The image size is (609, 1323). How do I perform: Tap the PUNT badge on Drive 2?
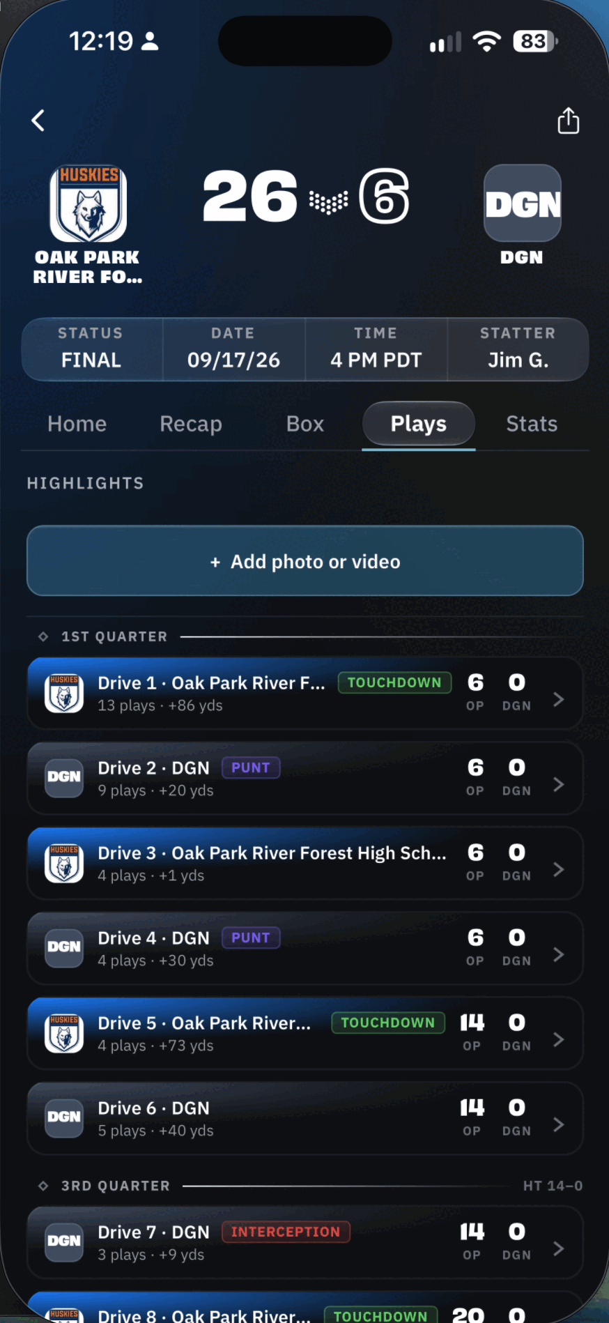click(251, 767)
